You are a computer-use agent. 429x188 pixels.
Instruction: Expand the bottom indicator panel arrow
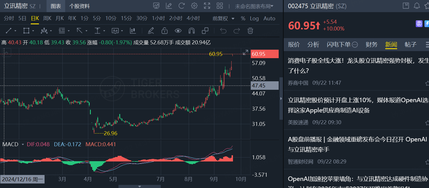[140, 186]
